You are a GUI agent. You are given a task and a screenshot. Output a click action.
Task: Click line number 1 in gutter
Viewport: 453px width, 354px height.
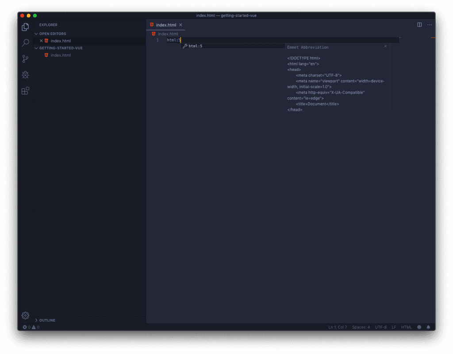(x=157, y=40)
